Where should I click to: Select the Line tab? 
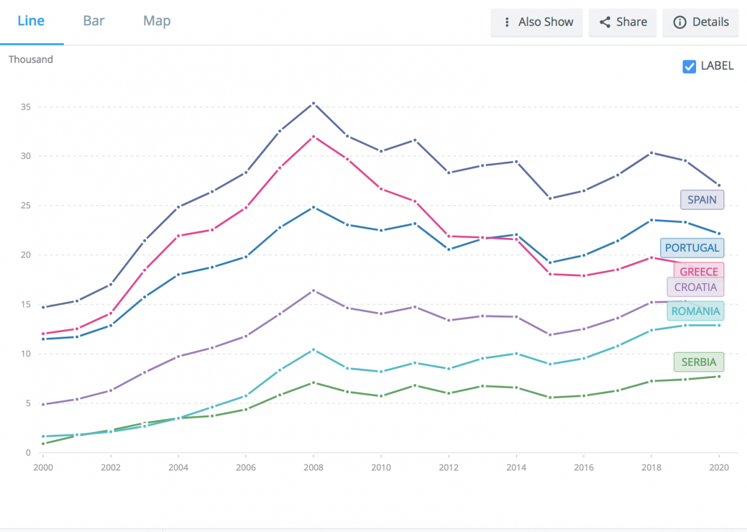coord(31,21)
